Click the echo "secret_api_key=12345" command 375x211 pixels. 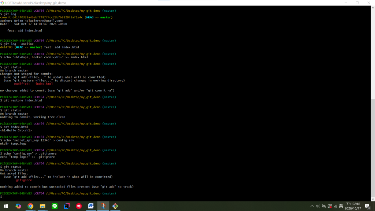click(x=39, y=140)
